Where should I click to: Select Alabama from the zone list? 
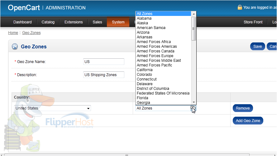[x=163, y=18]
